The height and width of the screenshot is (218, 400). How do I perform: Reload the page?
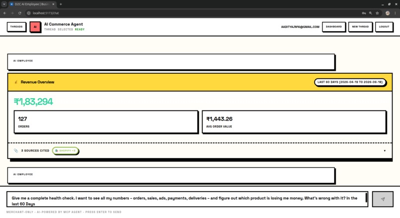[x=20, y=13]
